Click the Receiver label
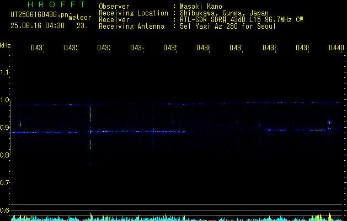The height and width of the screenshot is (221, 347). [x=114, y=20]
